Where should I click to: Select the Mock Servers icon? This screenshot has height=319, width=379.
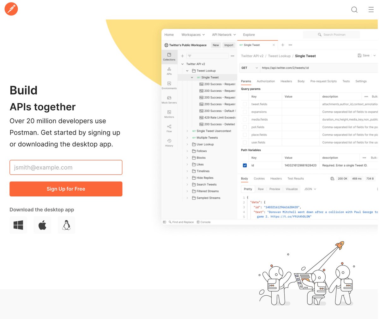click(169, 99)
